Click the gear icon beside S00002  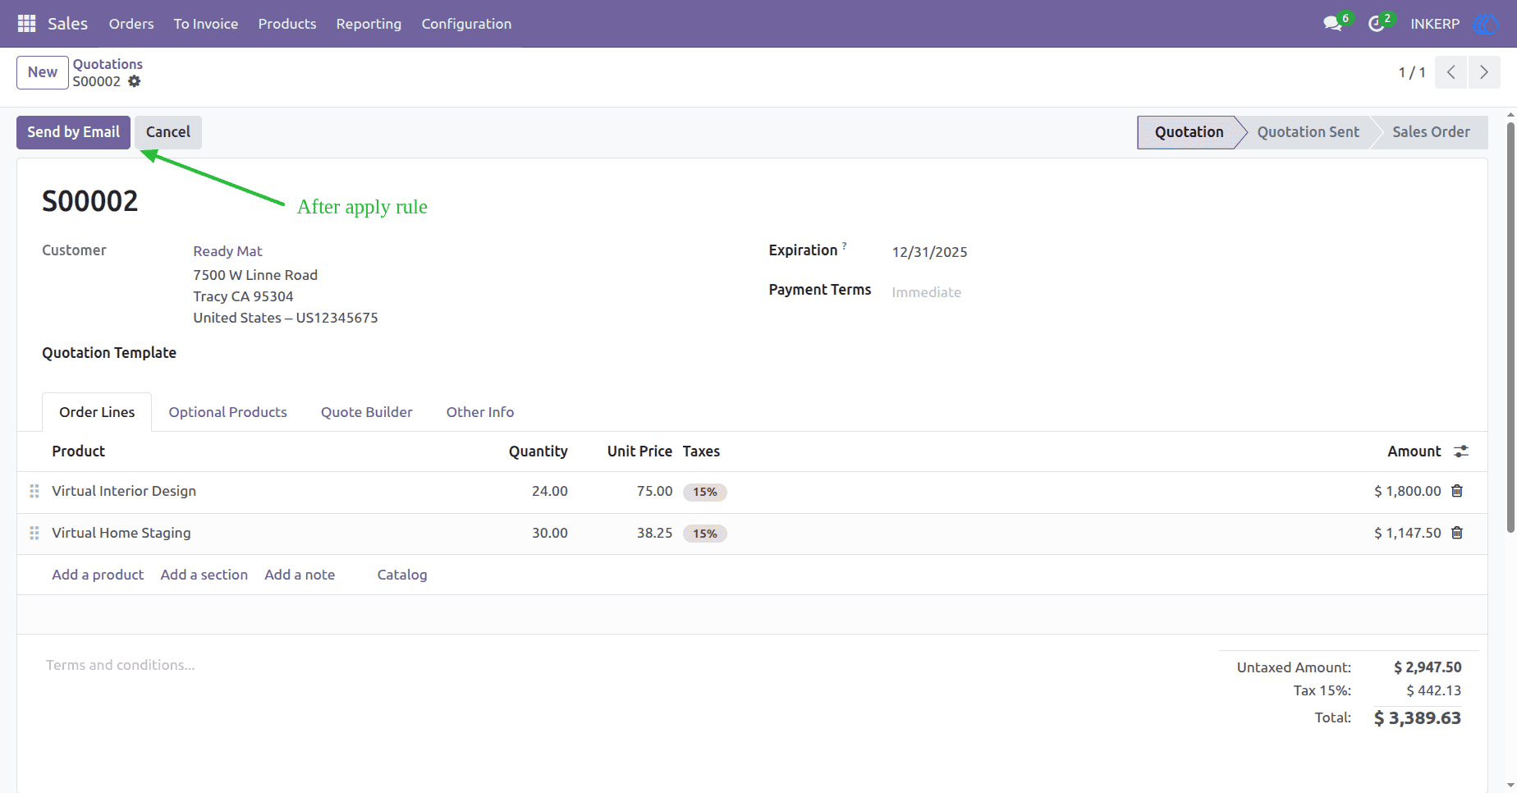click(135, 81)
